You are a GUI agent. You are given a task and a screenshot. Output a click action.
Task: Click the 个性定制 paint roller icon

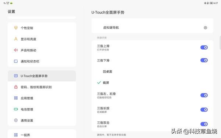click(x=16, y=28)
